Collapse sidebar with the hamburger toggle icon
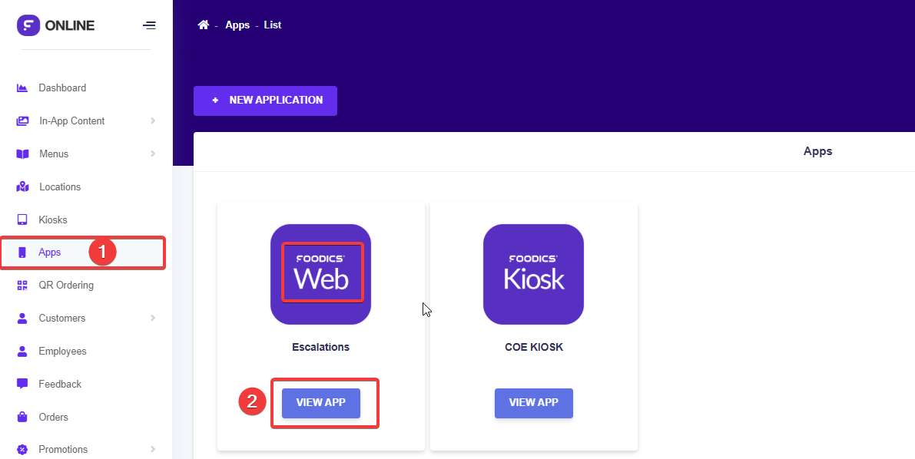The image size is (915, 459). pyautogui.click(x=149, y=25)
